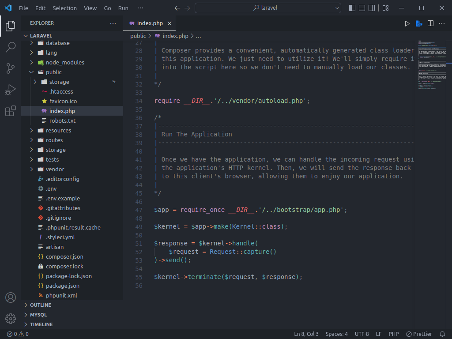Viewport: 452px width, 339px height.
Task: Expand the MYSQL section
Action: click(26, 315)
